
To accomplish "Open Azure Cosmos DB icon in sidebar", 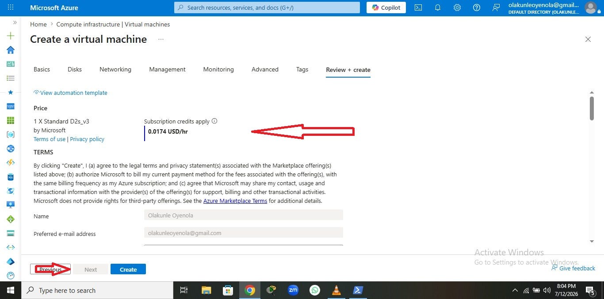I will point(11,191).
